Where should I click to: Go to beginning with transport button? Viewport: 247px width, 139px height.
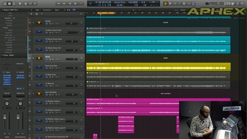click(x=70, y=3)
